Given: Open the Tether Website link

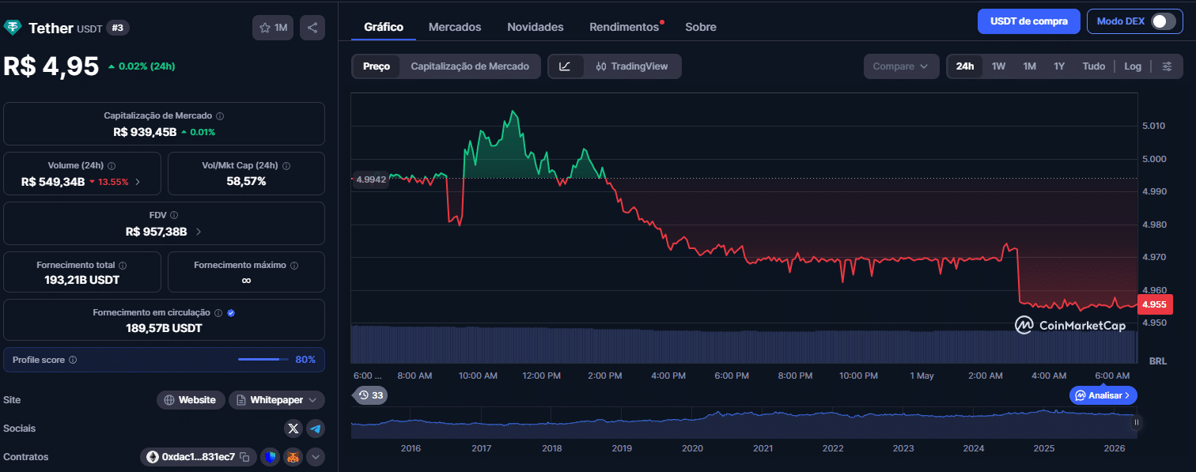Looking at the screenshot, I should [x=191, y=400].
